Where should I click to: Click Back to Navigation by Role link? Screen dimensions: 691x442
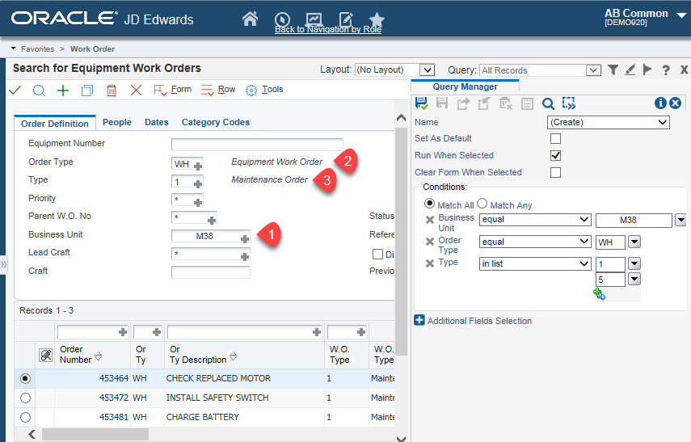coord(328,29)
